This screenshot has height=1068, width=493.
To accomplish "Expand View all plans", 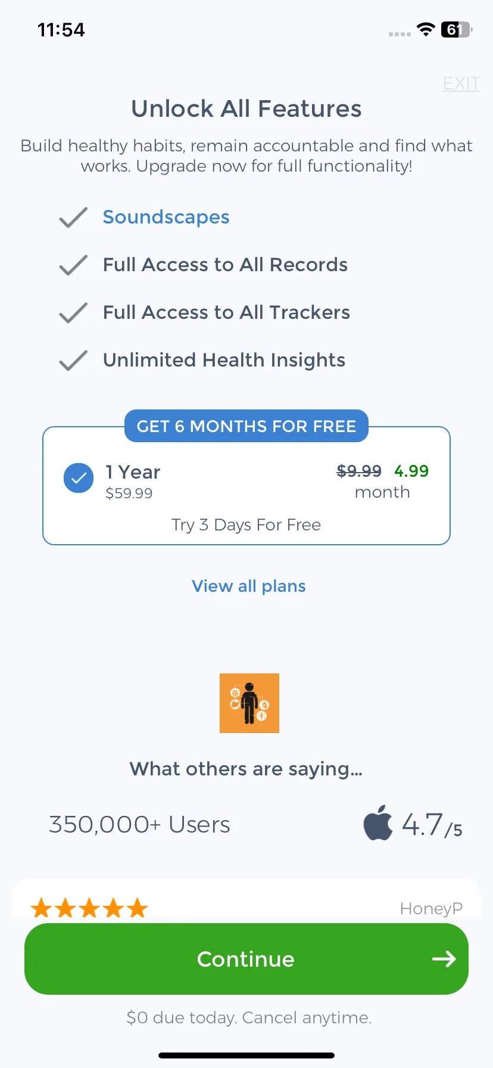I will click(249, 586).
